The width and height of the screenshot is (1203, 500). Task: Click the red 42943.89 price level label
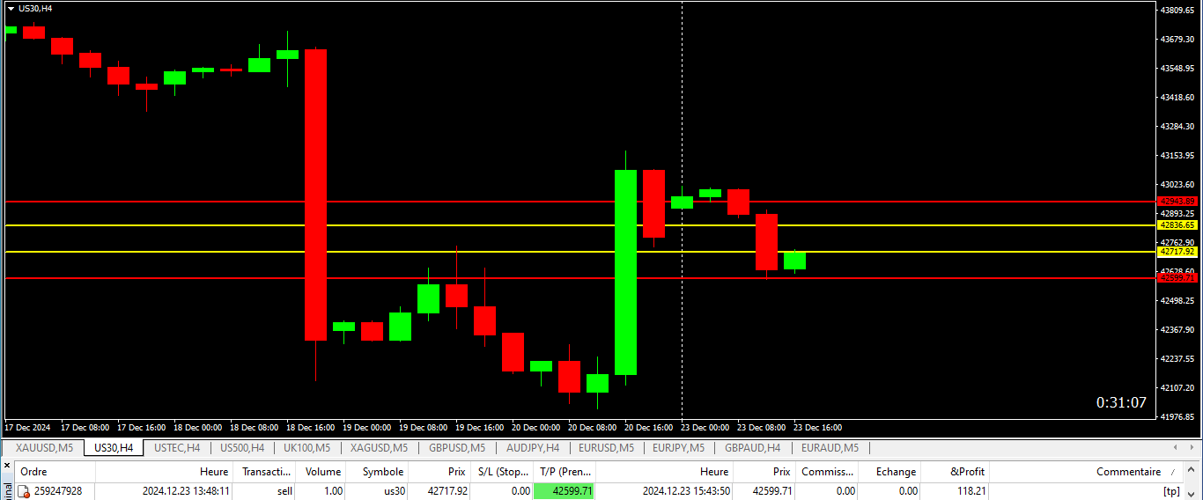click(x=1177, y=202)
